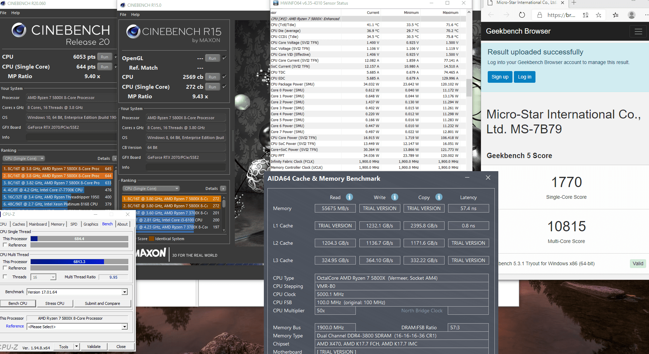Click the Info field in Cinebench R20
Viewport: 649px width, 354px height.
(71, 137)
